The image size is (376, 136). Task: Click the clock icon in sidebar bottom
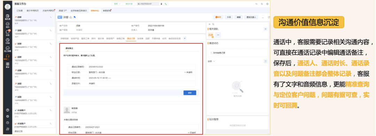(8, 122)
